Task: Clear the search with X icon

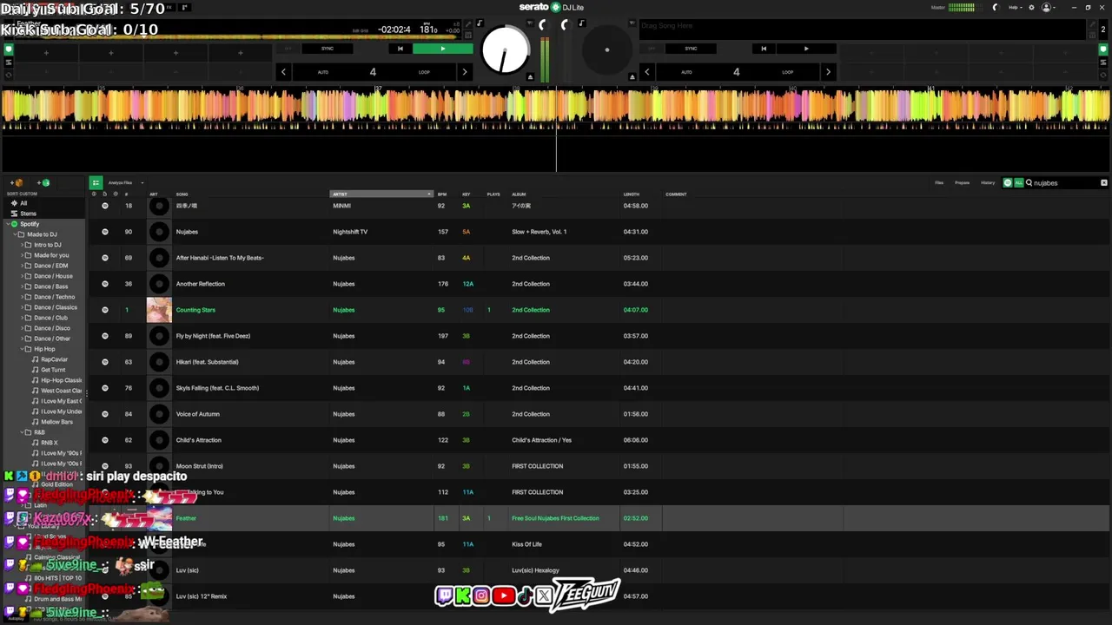Action: click(1104, 183)
